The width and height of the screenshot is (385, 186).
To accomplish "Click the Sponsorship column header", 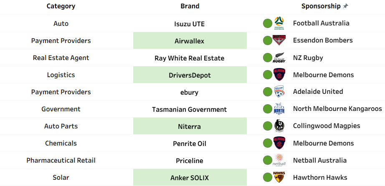I will tap(321, 6).
